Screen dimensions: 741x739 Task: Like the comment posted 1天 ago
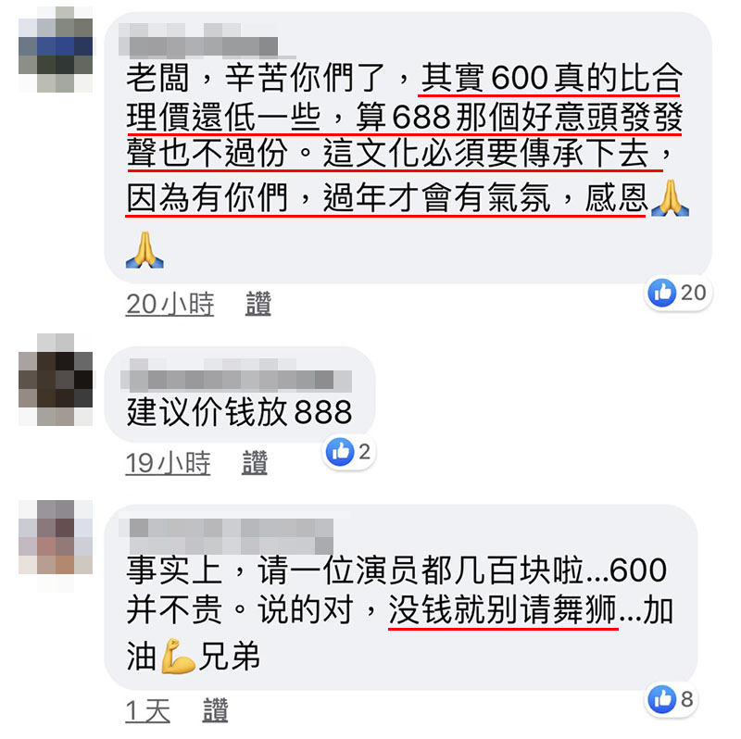(x=216, y=710)
